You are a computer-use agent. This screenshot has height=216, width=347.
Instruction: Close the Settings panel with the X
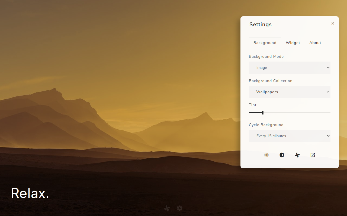333,23
